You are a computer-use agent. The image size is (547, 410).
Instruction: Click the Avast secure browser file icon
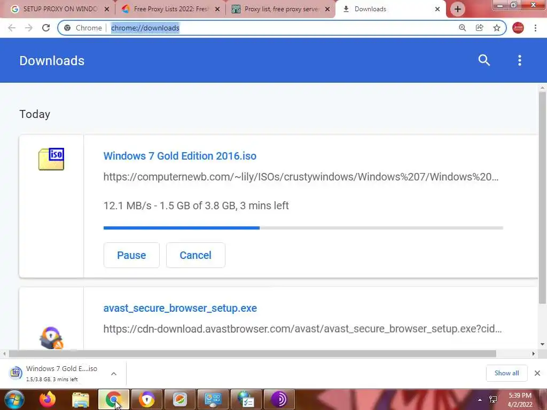click(x=51, y=337)
